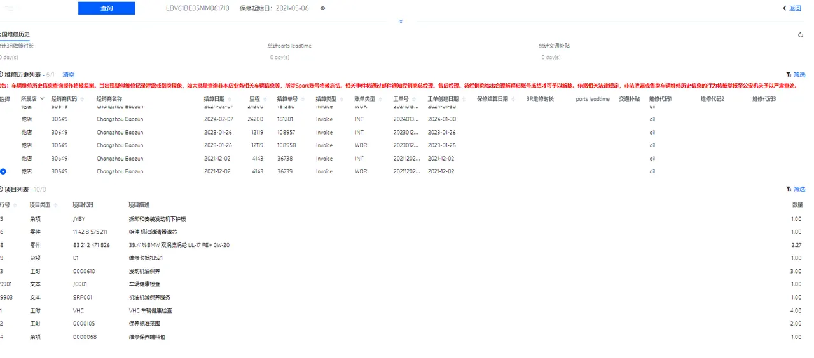
Task: Click the blue 查询 button
Action: point(107,8)
